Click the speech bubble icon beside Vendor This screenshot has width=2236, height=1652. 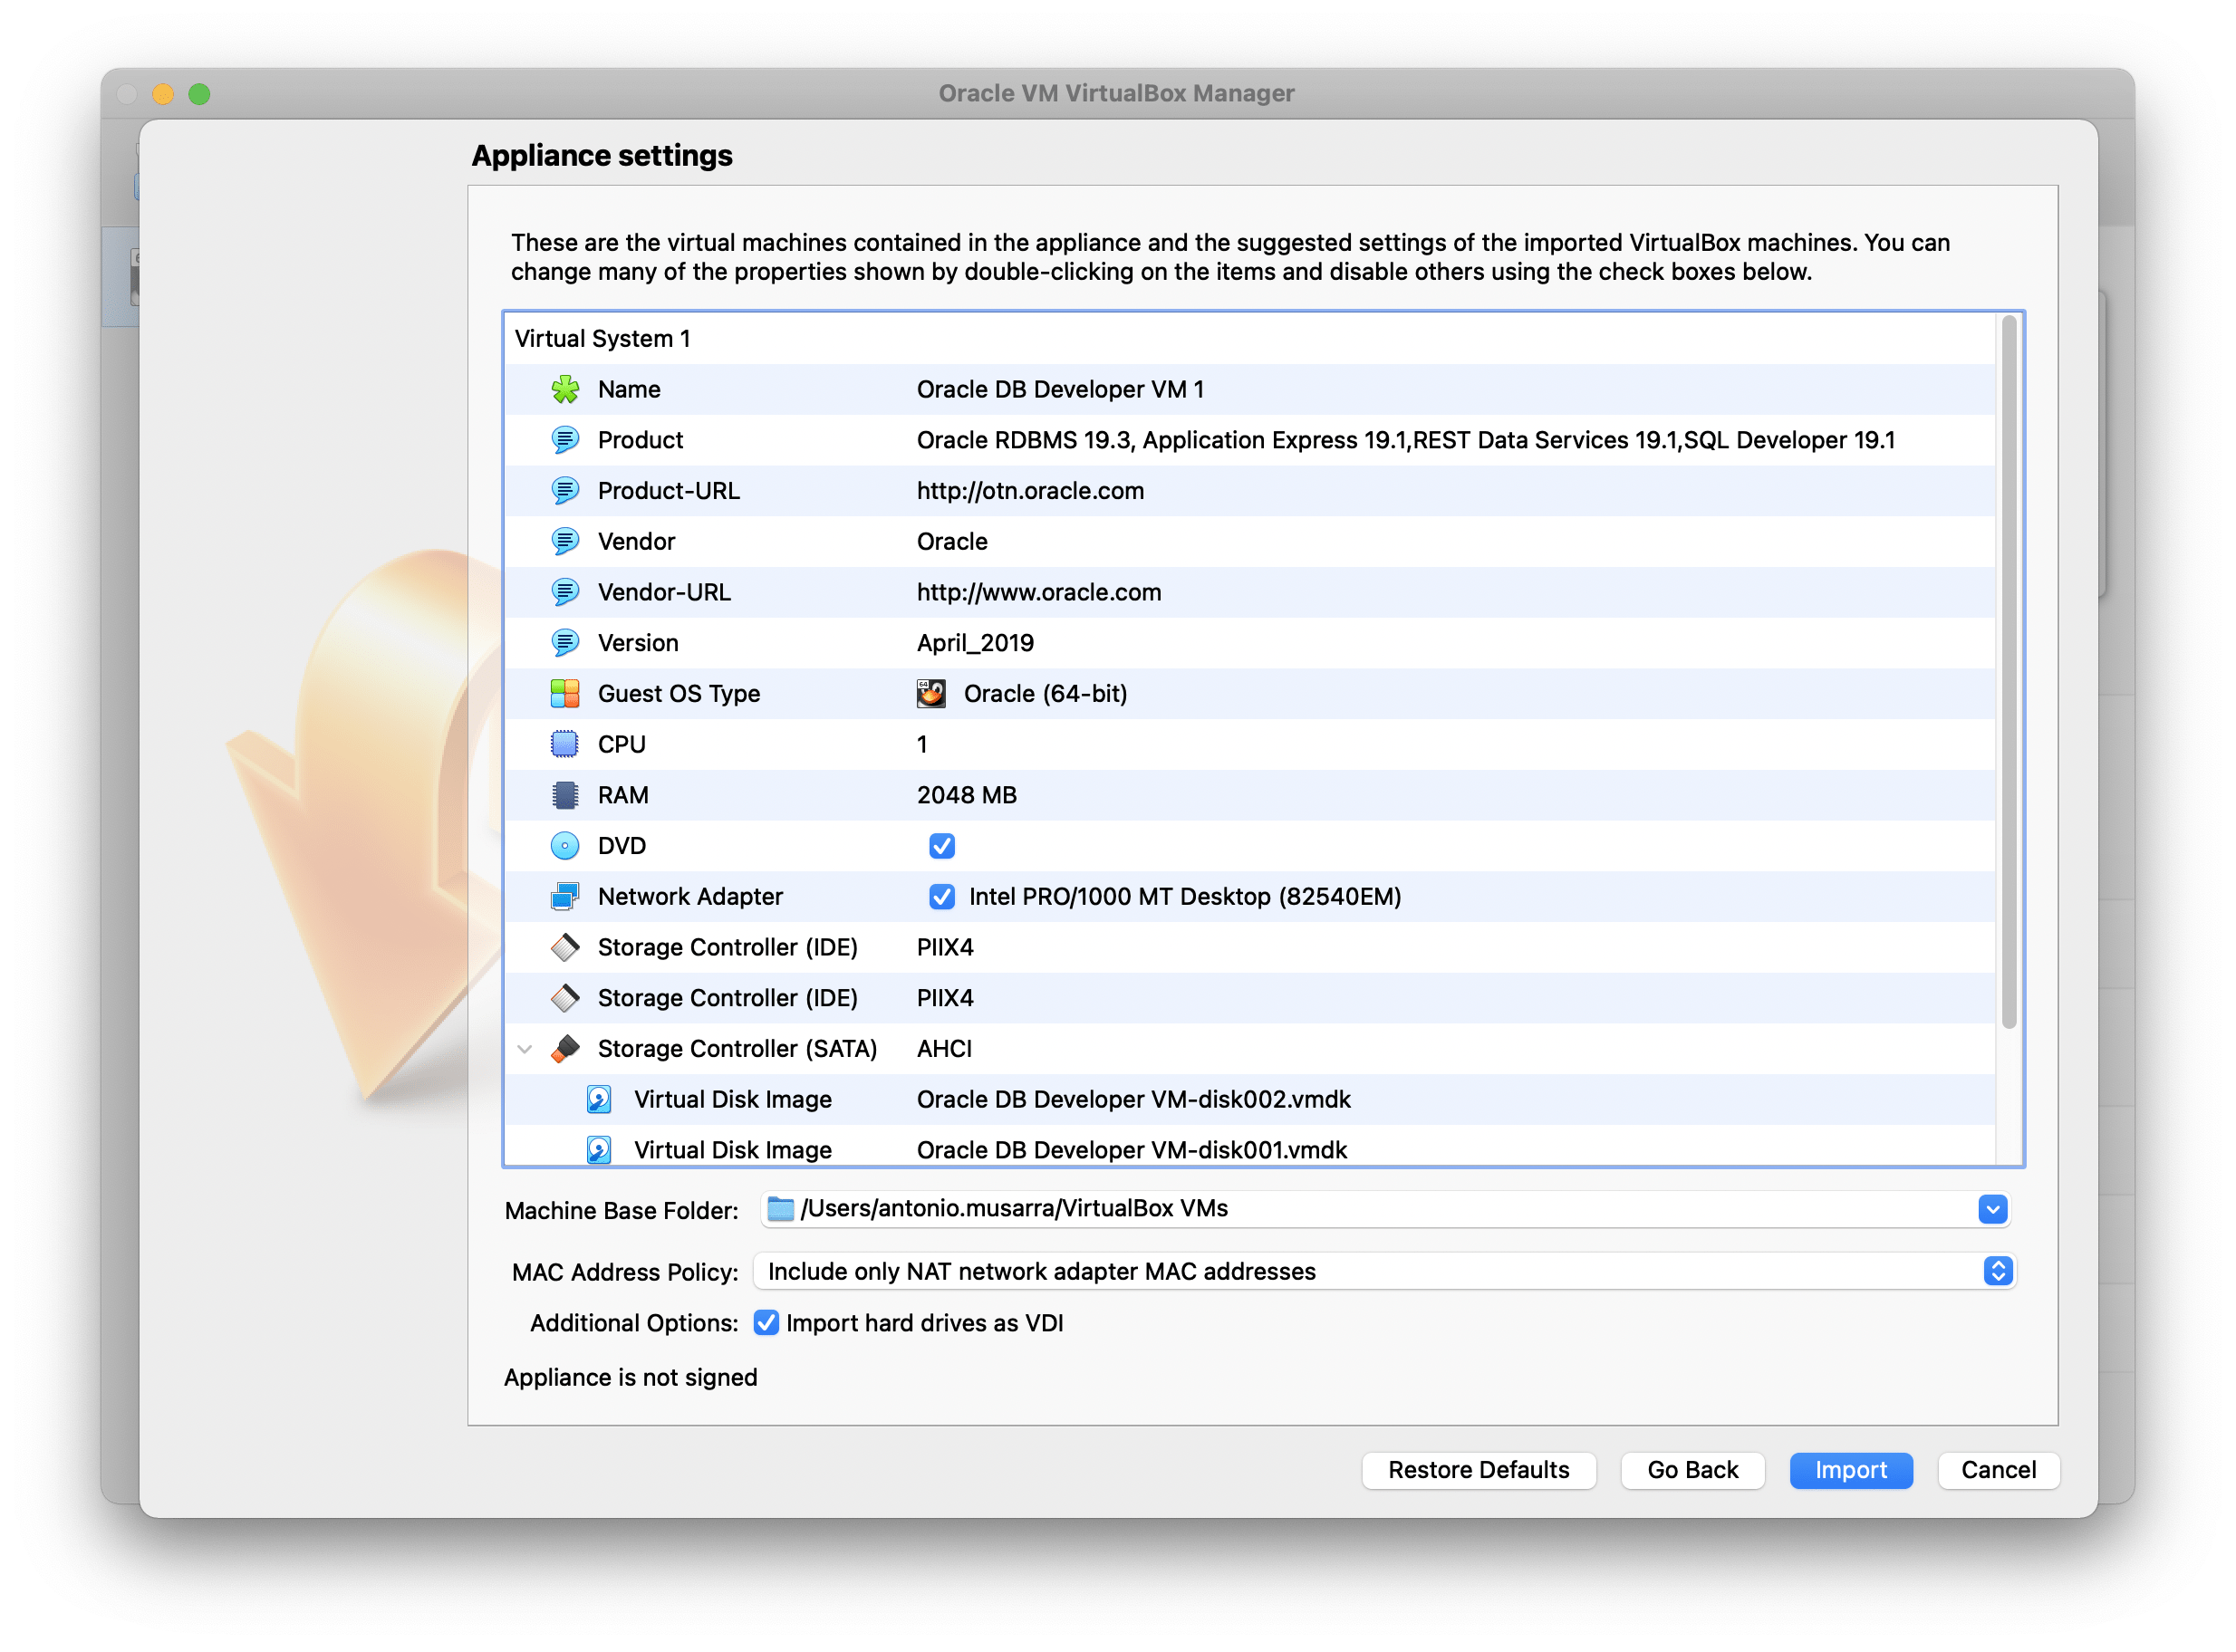565,542
